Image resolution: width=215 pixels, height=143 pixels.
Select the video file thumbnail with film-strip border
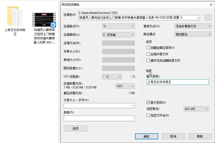[x=44, y=20]
